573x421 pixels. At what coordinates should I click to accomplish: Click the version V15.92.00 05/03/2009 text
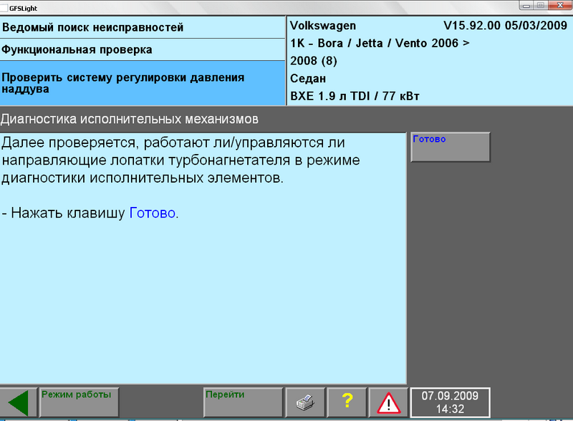506,26
